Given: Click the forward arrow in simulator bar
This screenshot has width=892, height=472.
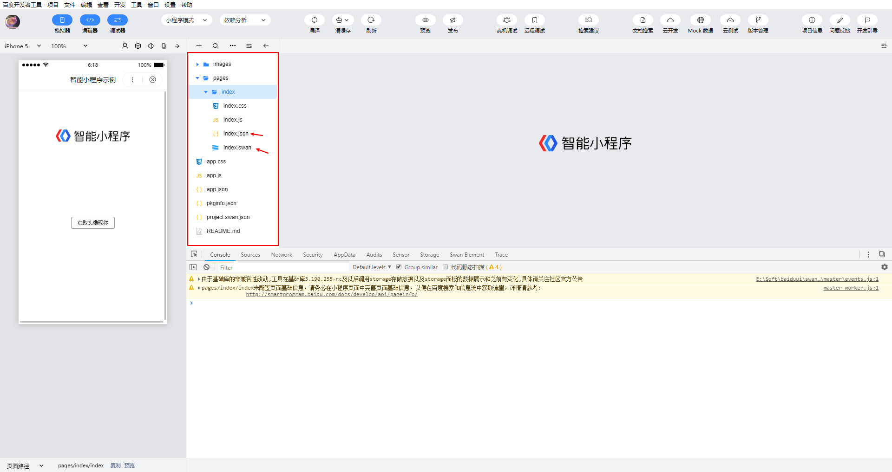Looking at the screenshot, I should tap(177, 46).
